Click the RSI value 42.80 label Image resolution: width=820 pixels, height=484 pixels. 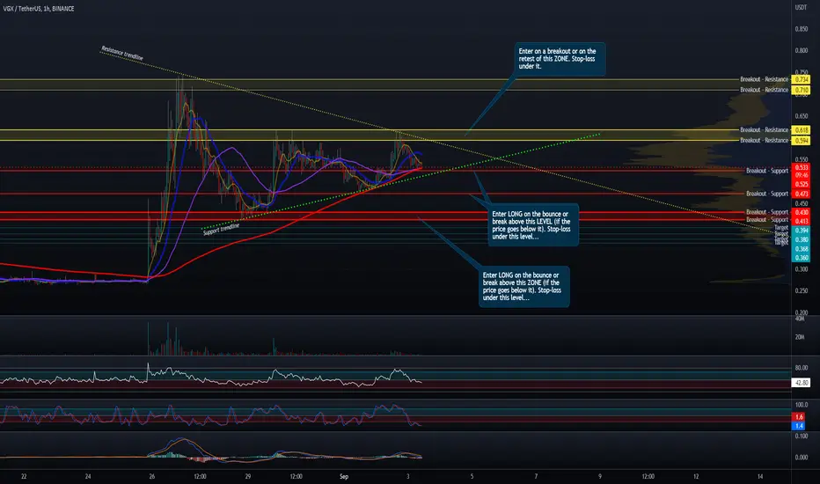pyautogui.click(x=801, y=382)
